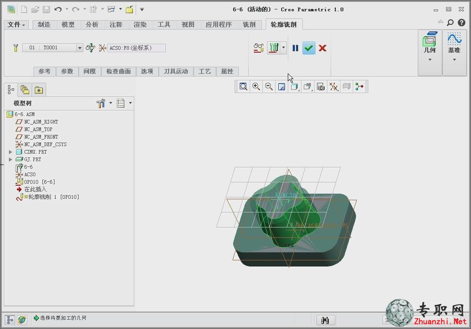The image size is (471, 329).
Task: Open the 刀具运动 tool motions panel
Action: 176,71
